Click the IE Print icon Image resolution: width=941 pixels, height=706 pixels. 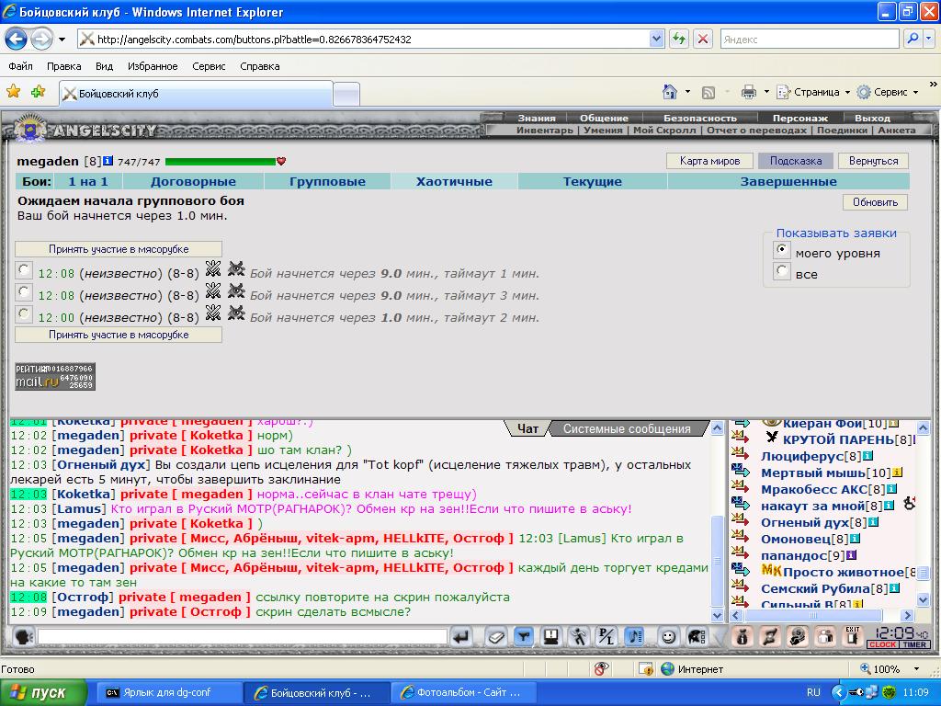pos(748,92)
